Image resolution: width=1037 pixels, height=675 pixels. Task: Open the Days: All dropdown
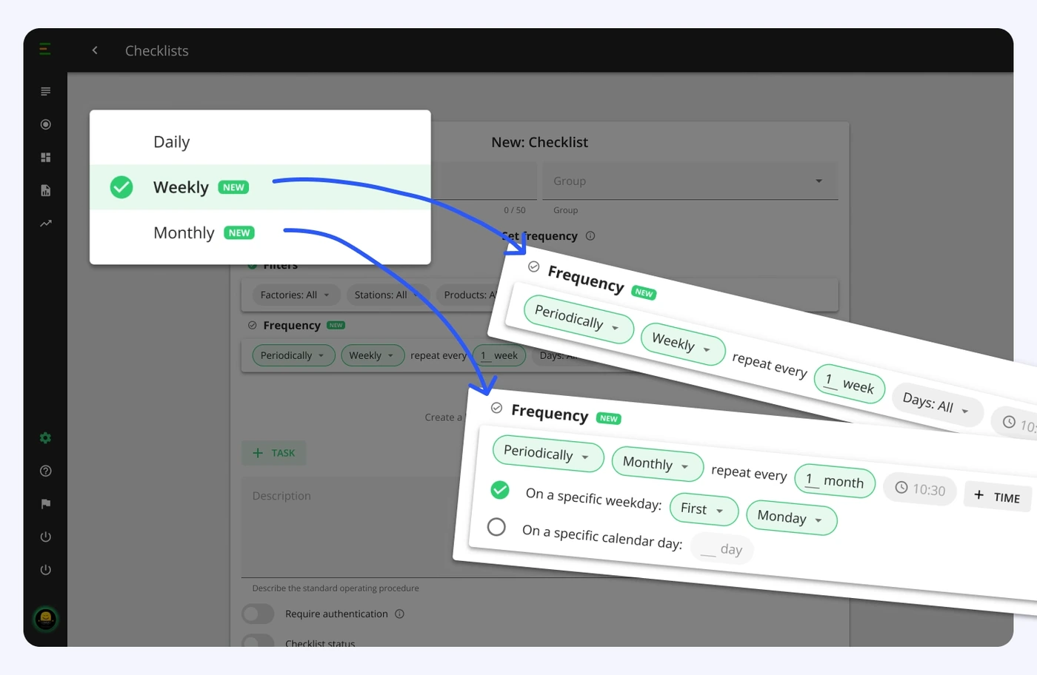pyautogui.click(x=937, y=404)
